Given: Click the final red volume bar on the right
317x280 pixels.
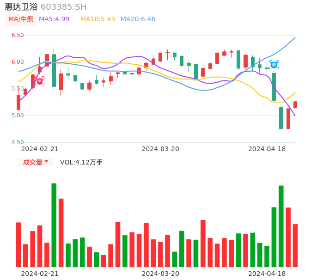Looking at the screenshot, I should tap(295, 245).
